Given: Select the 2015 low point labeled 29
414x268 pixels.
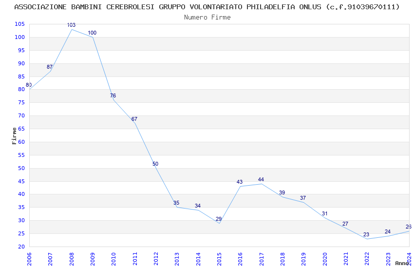Looking at the screenshot, I should (x=219, y=219).
